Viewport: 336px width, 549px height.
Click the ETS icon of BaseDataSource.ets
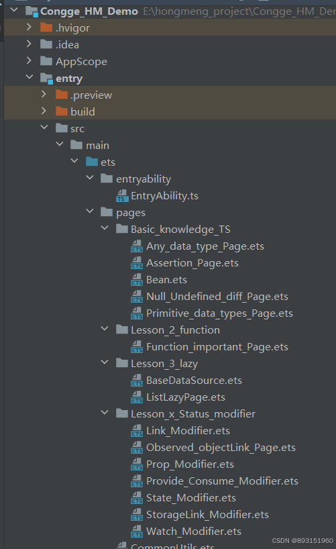point(137,381)
